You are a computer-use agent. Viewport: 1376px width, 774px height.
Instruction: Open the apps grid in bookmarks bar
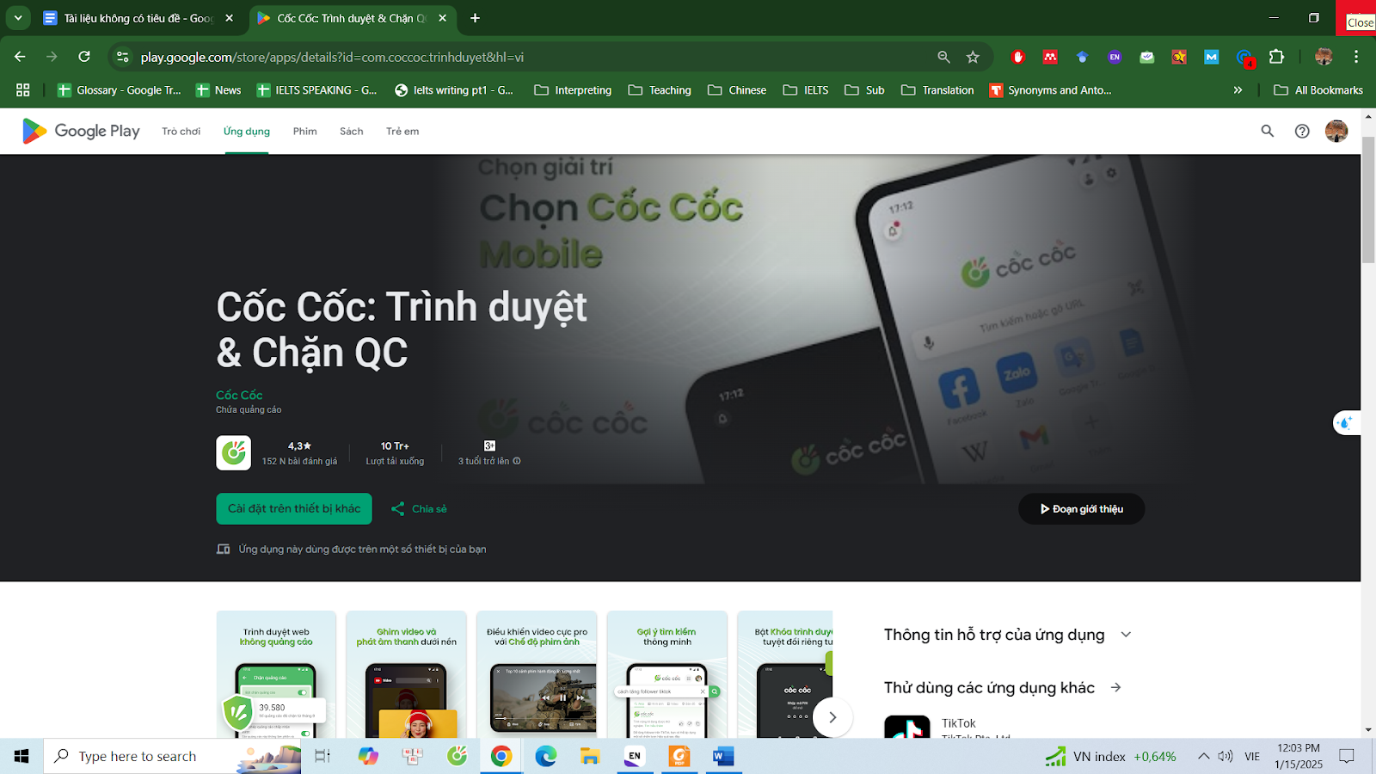pyautogui.click(x=23, y=89)
